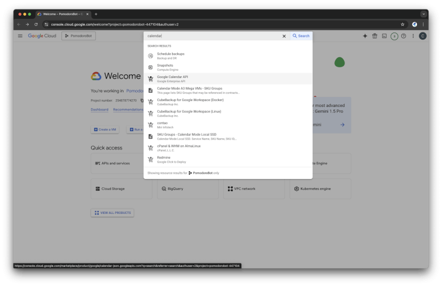The height and width of the screenshot is (286, 442).
Task: Open the Kubernetes engine card
Action: pos(320,188)
